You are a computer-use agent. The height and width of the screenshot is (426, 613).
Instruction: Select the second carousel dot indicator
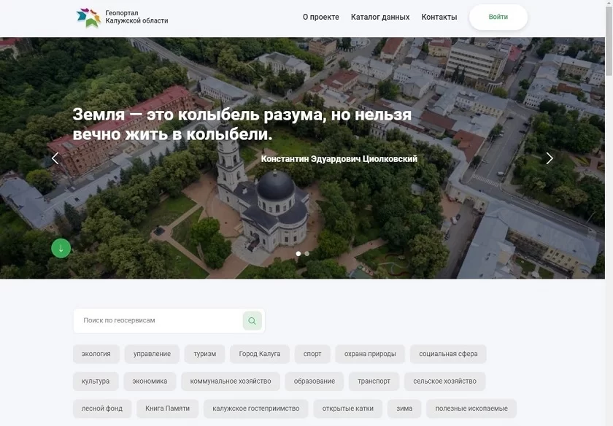307,254
